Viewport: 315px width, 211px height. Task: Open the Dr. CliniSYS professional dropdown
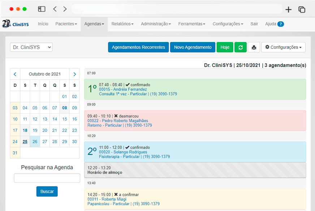31,47
